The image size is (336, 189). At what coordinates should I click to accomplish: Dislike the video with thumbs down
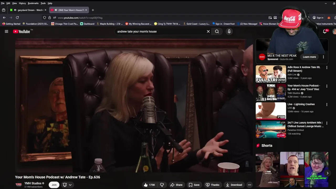click(162, 185)
